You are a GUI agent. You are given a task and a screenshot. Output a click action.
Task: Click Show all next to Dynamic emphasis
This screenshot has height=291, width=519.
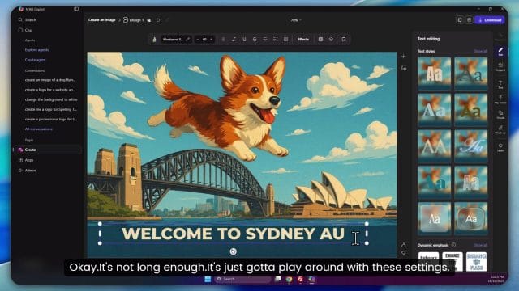[x=480, y=245]
